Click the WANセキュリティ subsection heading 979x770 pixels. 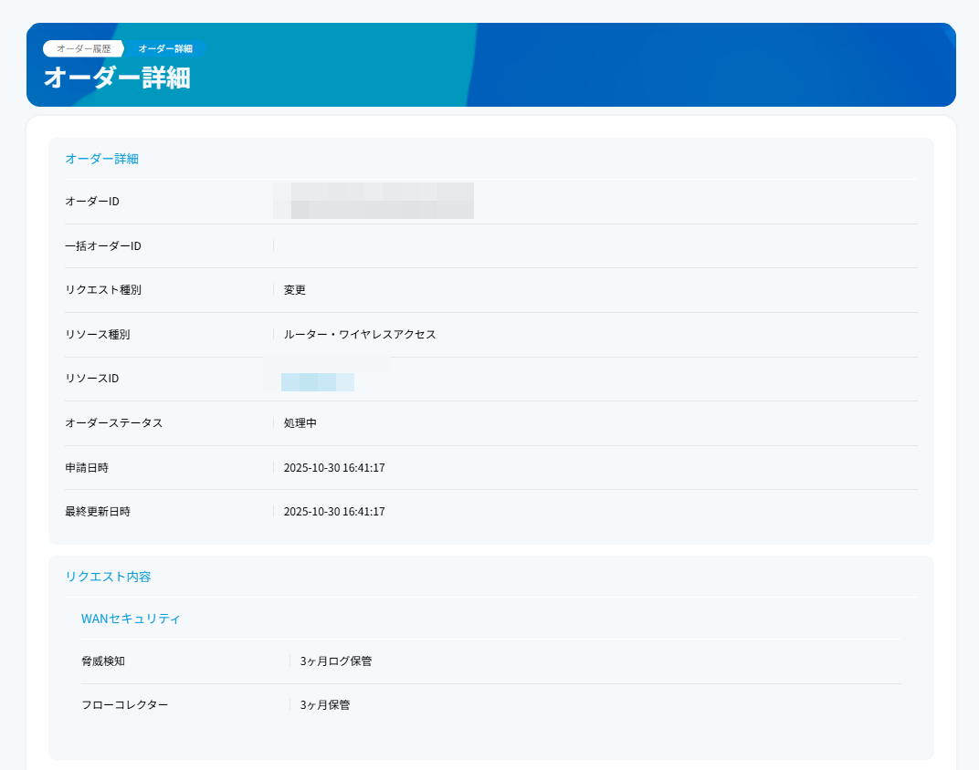(130, 619)
